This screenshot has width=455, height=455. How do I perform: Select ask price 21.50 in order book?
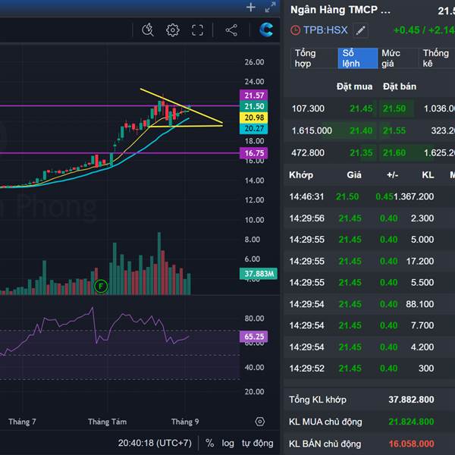click(x=394, y=108)
